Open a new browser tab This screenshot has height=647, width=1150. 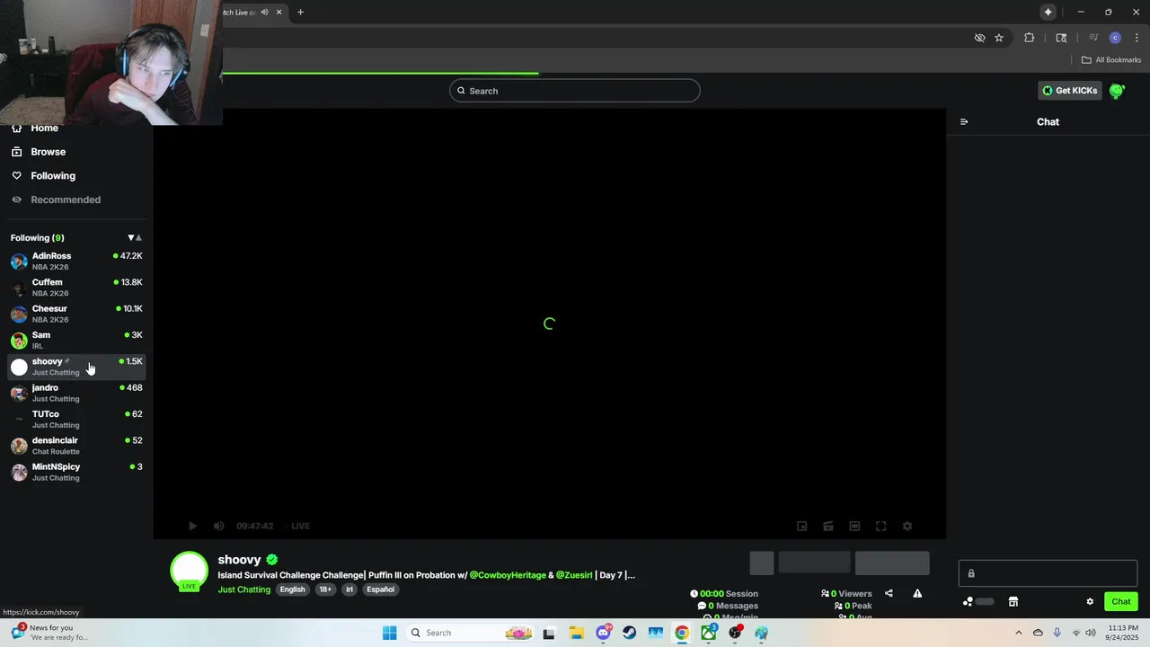(301, 13)
